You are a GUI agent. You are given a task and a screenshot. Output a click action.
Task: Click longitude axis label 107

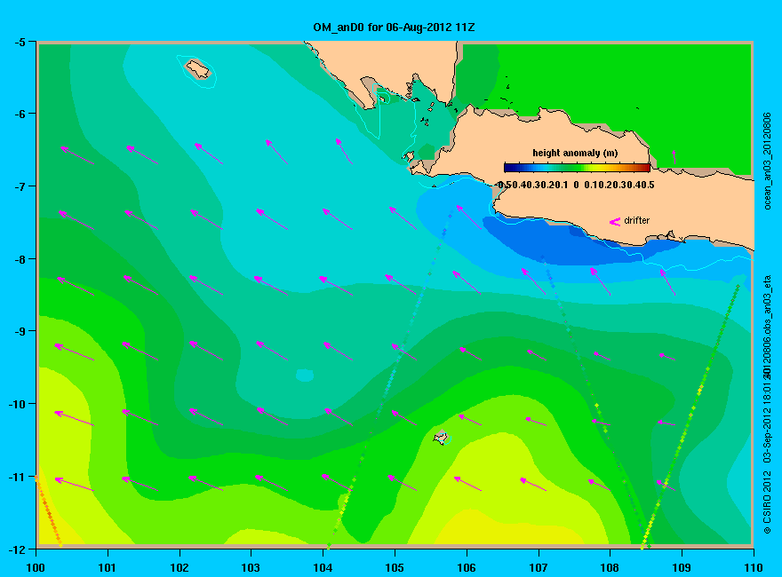tap(539, 567)
